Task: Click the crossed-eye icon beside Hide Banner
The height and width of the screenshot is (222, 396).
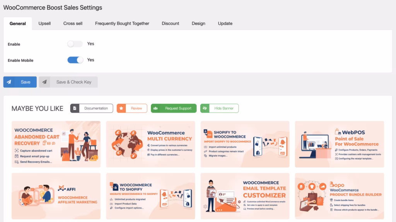Action: click(x=205, y=108)
